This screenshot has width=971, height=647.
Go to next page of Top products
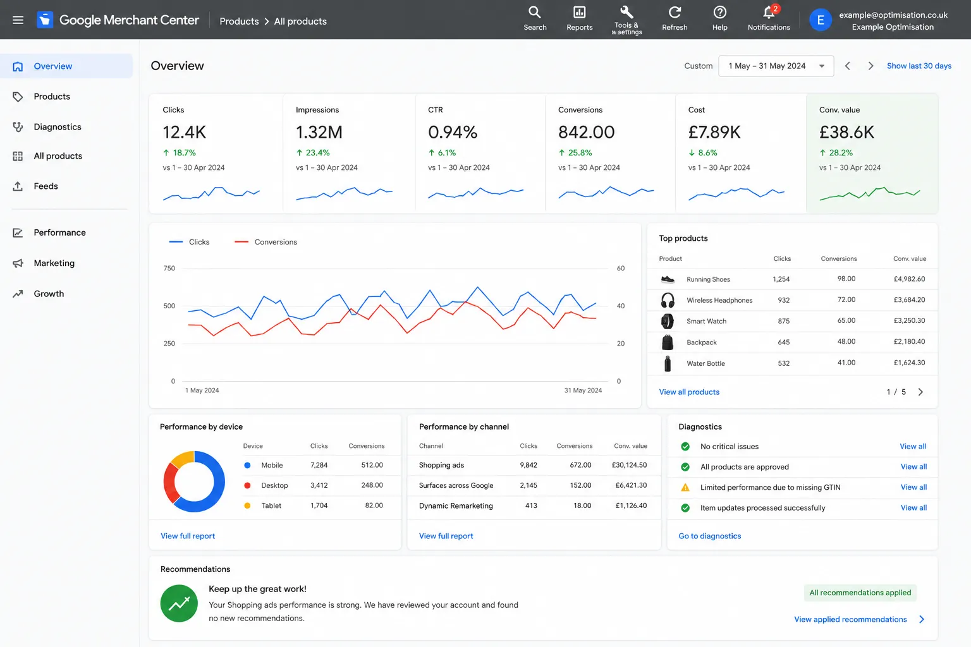click(x=920, y=392)
